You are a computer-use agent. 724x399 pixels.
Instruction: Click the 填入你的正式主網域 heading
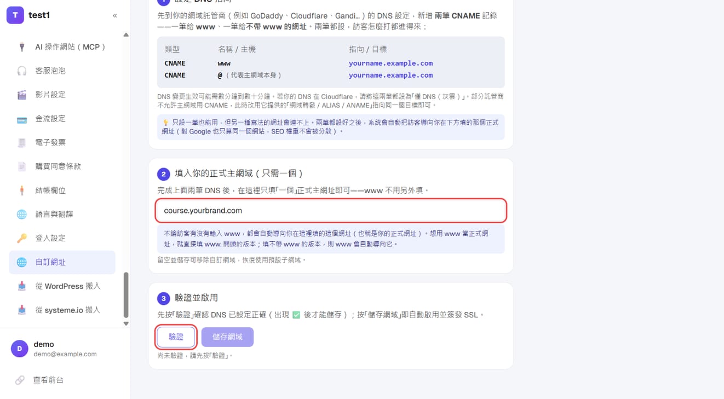tap(238, 174)
